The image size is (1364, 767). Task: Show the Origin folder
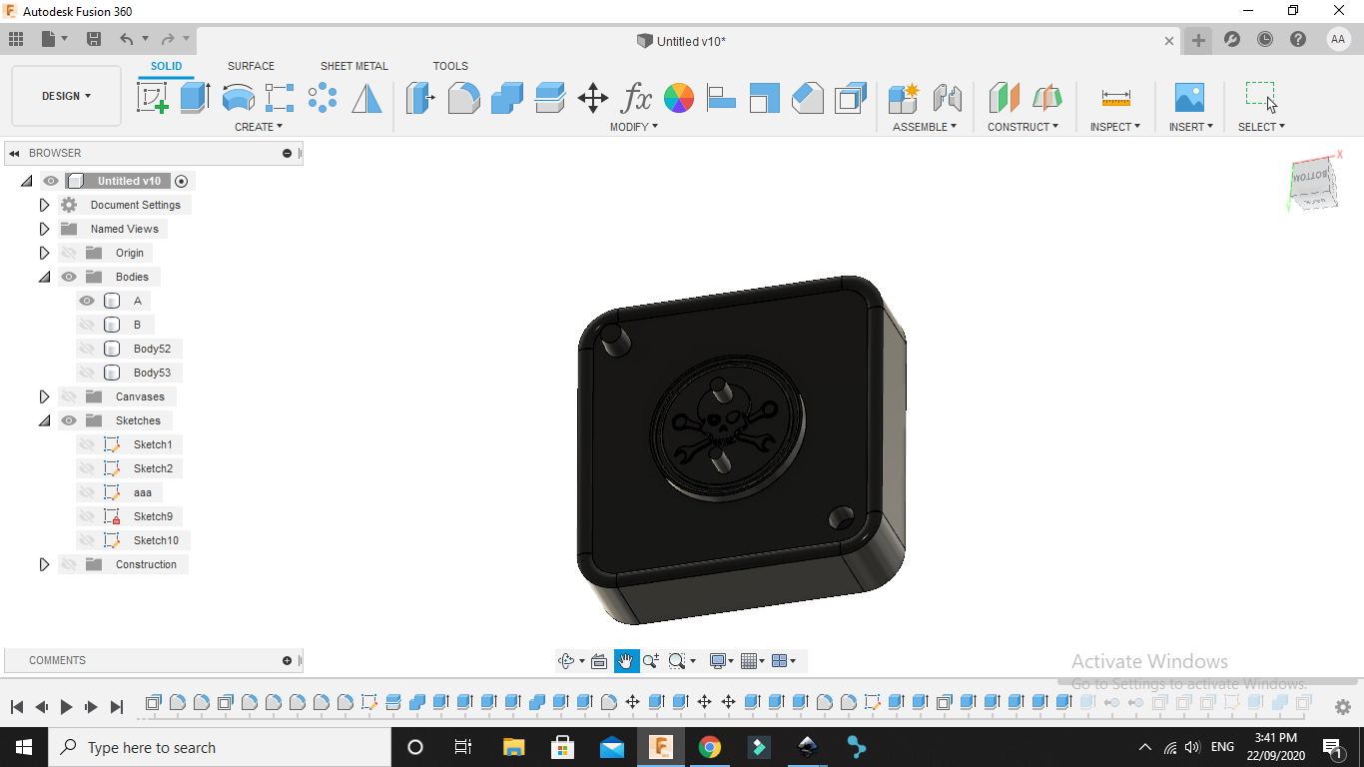(69, 253)
